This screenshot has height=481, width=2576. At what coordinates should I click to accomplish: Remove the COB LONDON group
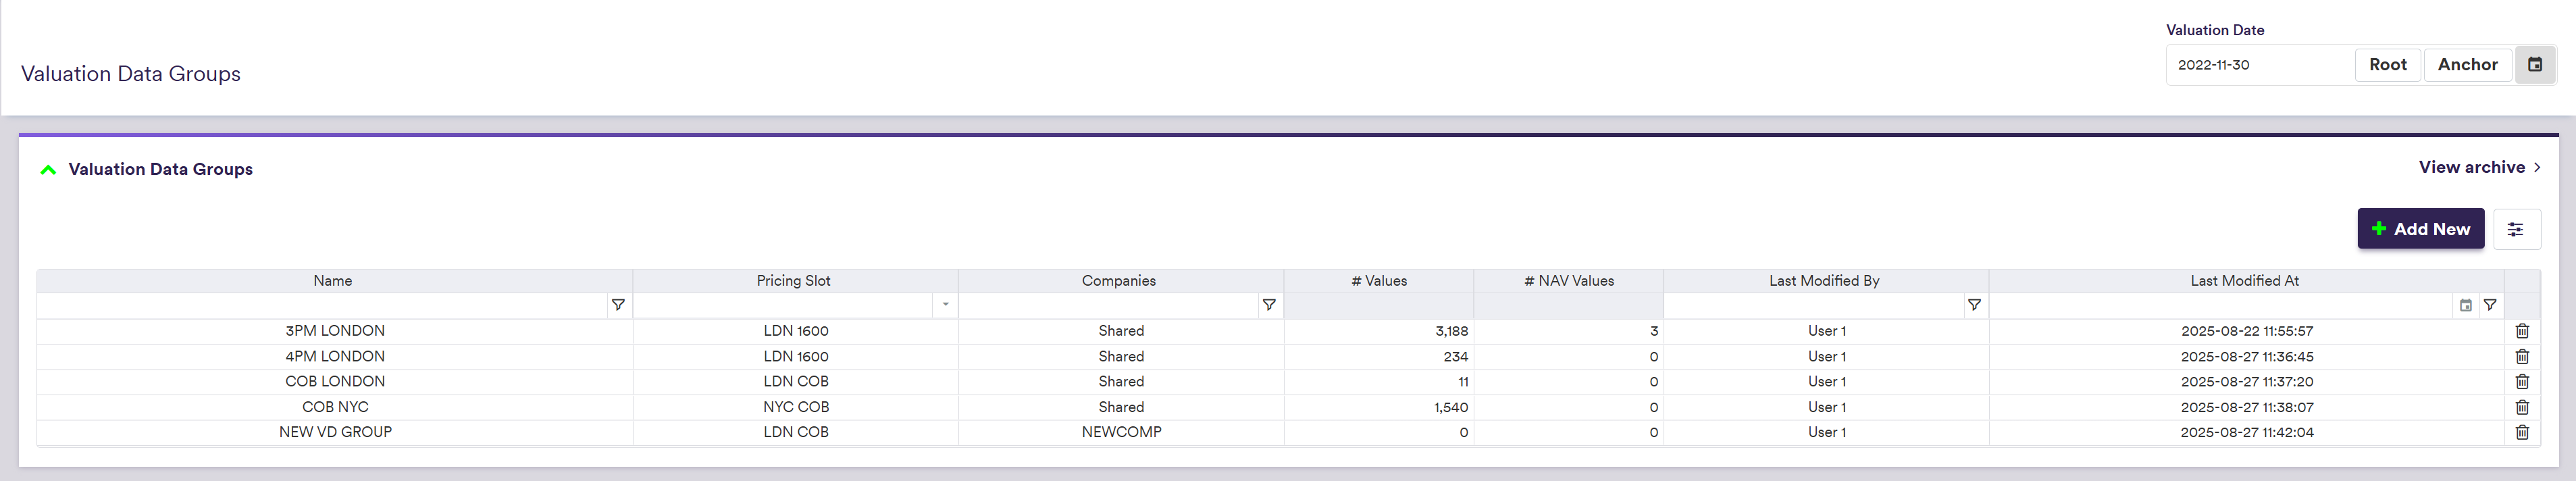coord(2521,382)
